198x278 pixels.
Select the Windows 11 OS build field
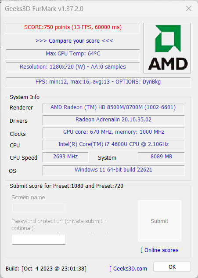tap(113, 170)
